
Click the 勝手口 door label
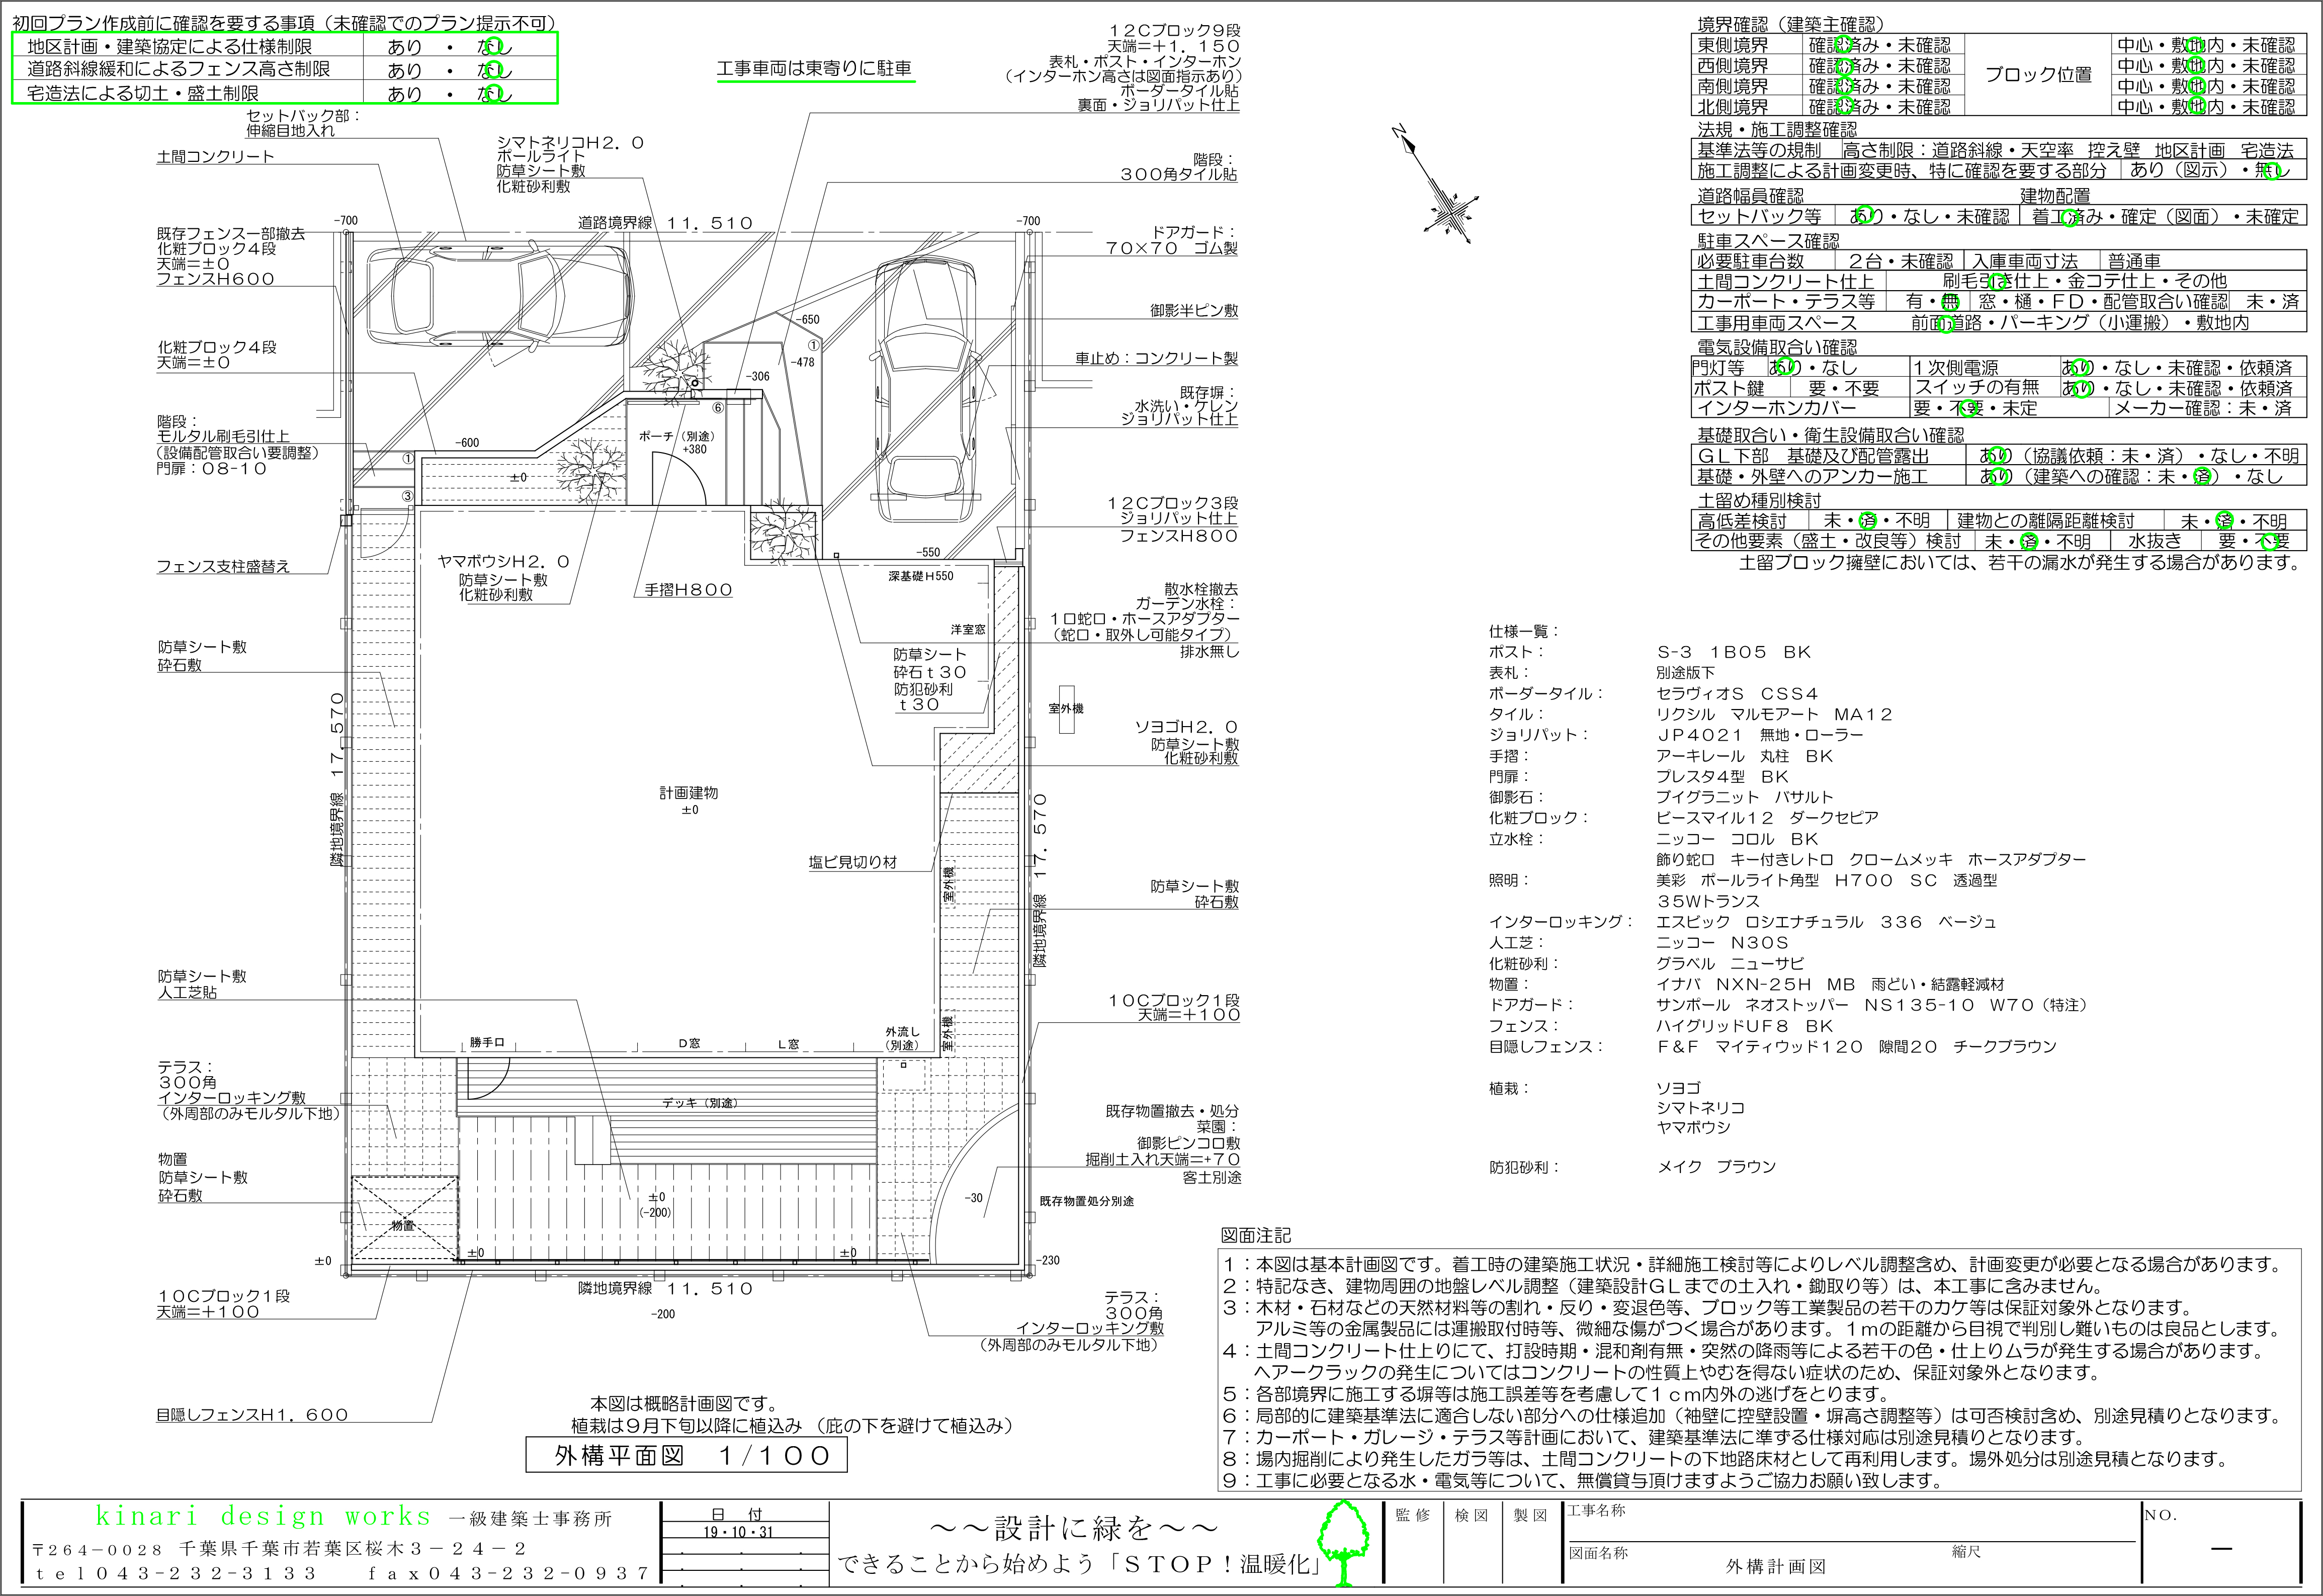point(487,1043)
